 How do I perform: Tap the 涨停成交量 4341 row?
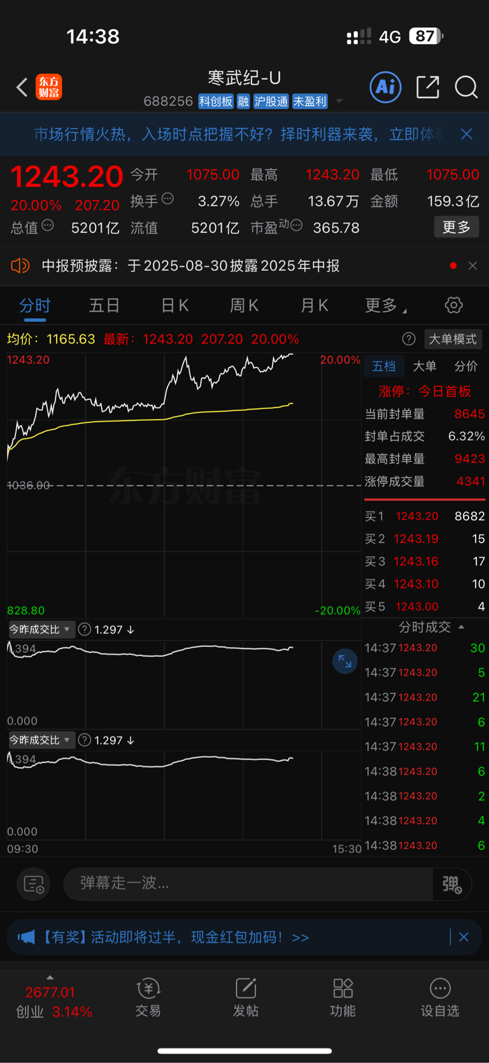pos(425,482)
